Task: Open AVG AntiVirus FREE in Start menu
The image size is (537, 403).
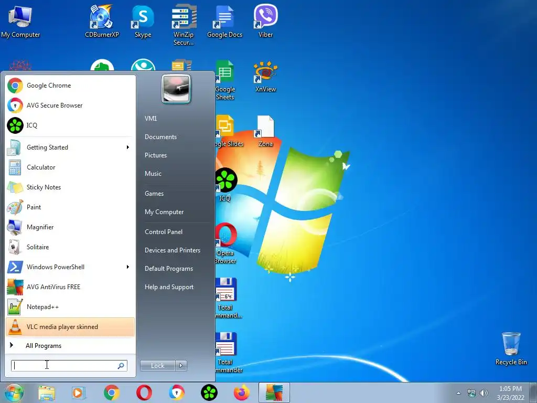Action: 70,287
